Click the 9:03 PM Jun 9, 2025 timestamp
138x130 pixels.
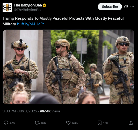coord(20,111)
